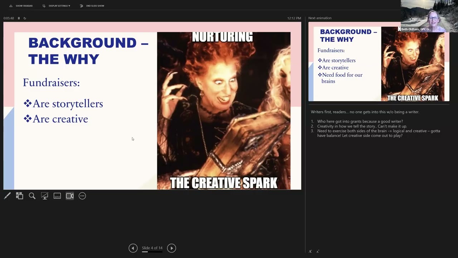
Task: Click the Beth Oldham name label
Action: pyautogui.click(x=416, y=29)
